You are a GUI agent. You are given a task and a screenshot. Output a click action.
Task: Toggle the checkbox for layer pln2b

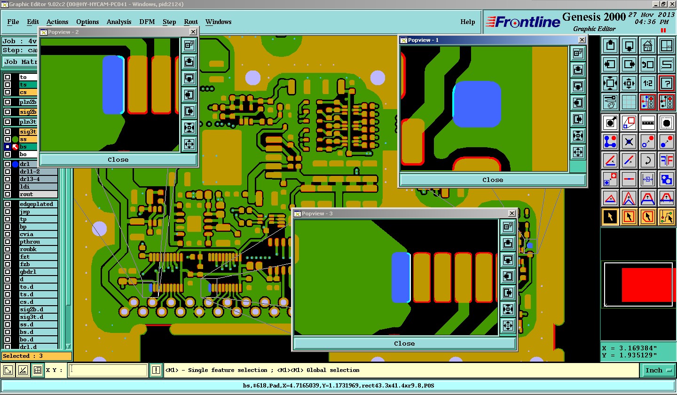pos(8,102)
